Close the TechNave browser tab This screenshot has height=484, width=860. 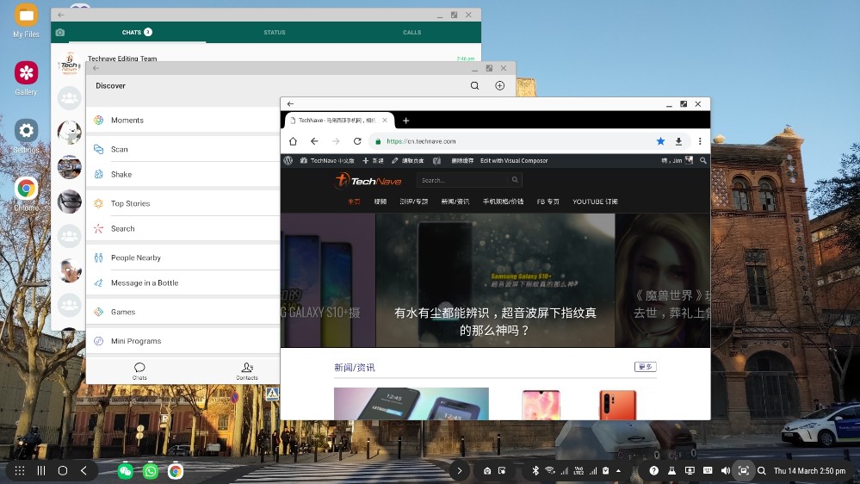click(x=385, y=121)
